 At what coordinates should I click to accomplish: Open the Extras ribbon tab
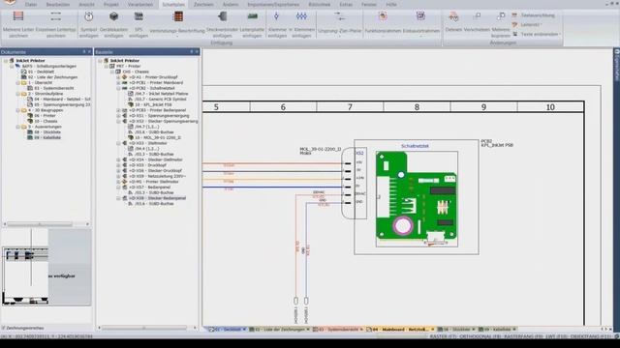pos(346,4)
